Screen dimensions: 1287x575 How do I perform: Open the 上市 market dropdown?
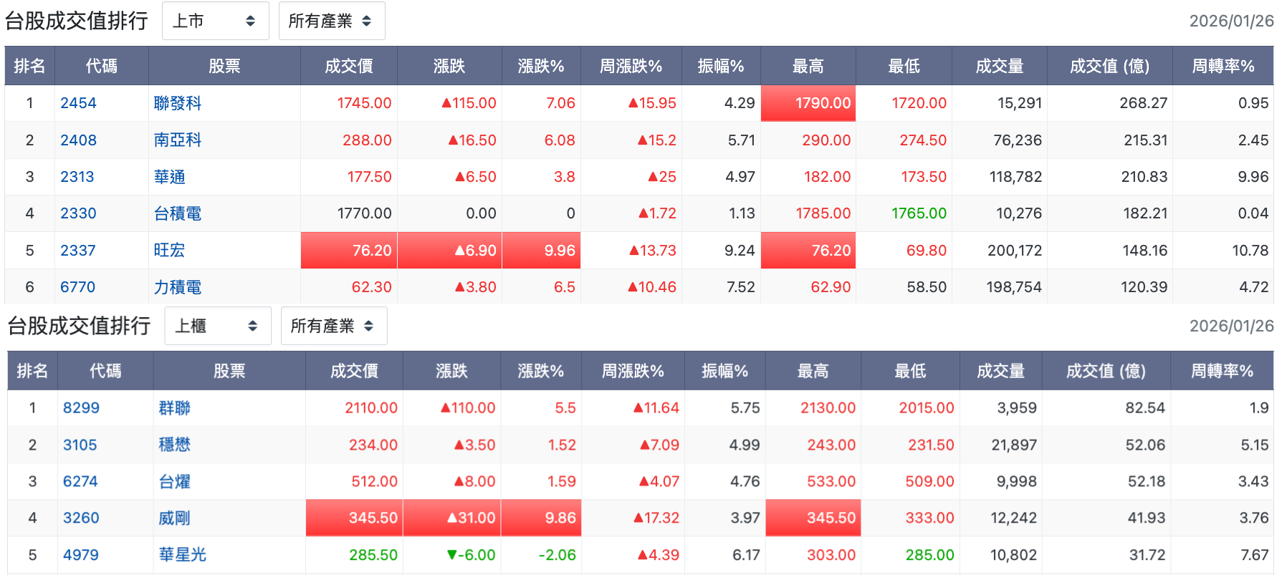215,21
